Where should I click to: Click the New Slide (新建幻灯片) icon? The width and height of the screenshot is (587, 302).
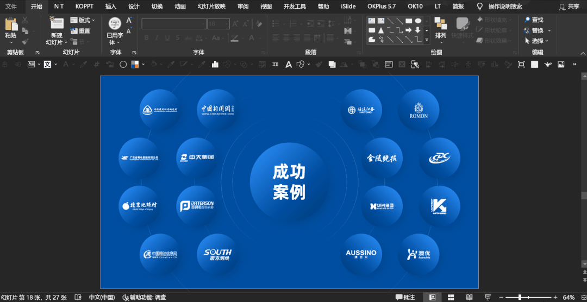click(x=57, y=23)
